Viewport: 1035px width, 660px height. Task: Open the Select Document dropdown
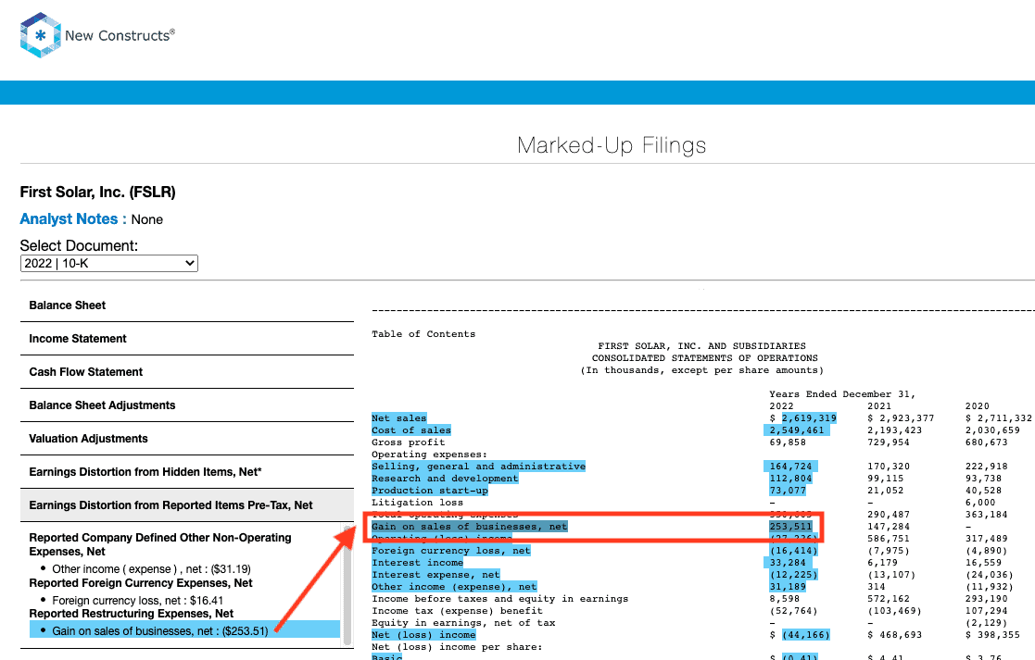point(109,263)
